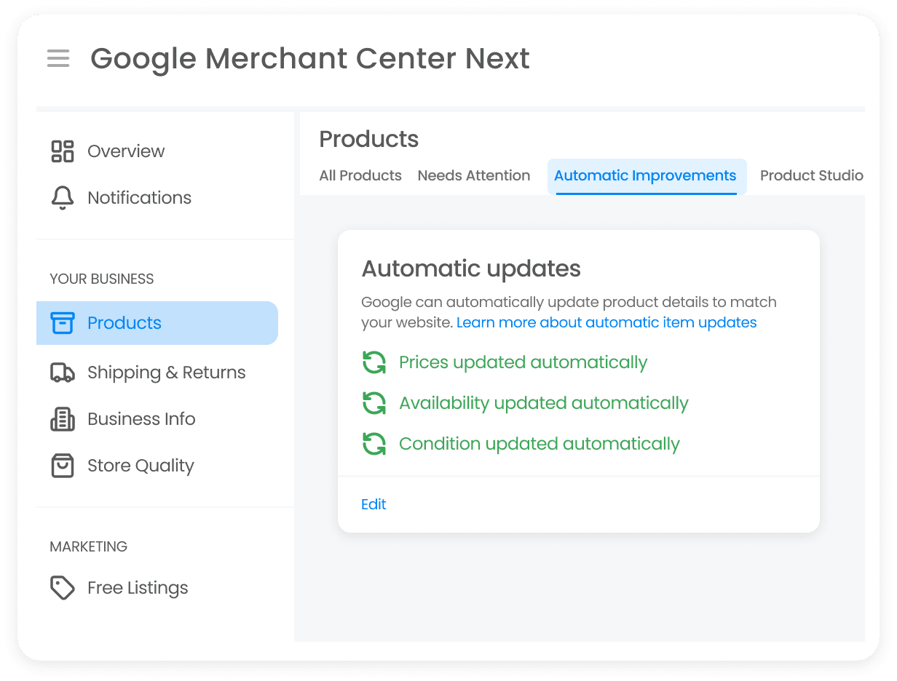Click the Store Quality bag icon
The height and width of the screenshot is (681, 897).
63,466
